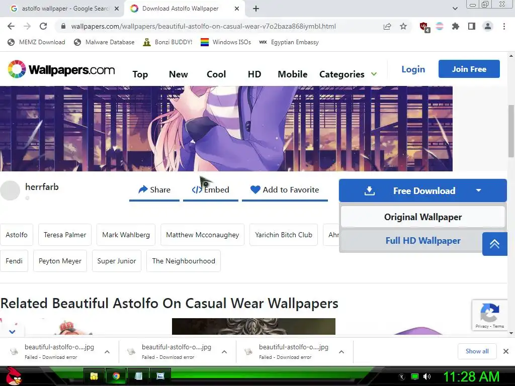Click the browser forward arrow
Viewport: 515px width, 386px height.
point(27,26)
